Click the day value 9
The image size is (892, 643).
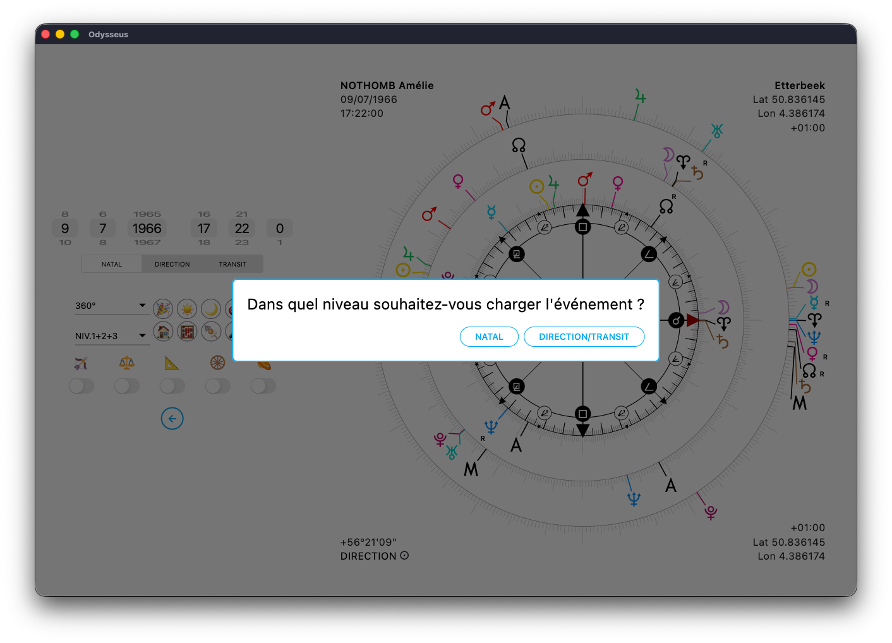(x=65, y=229)
